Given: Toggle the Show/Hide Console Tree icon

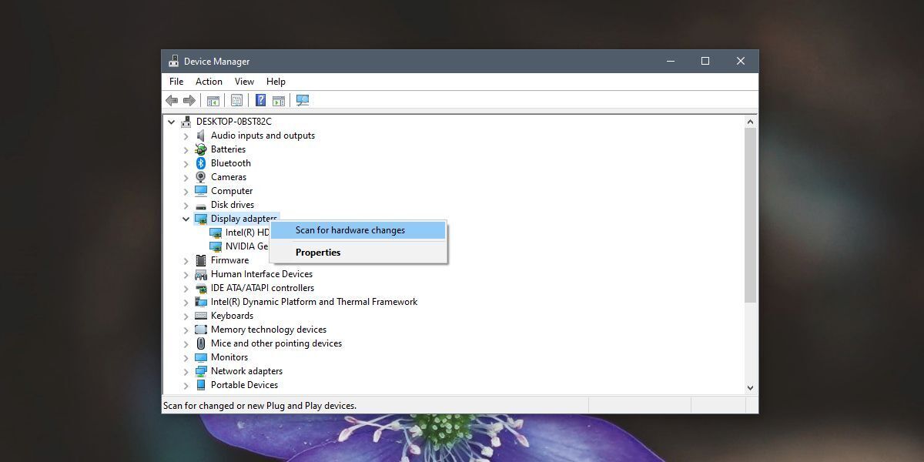Looking at the screenshot, I should point(213,100).
